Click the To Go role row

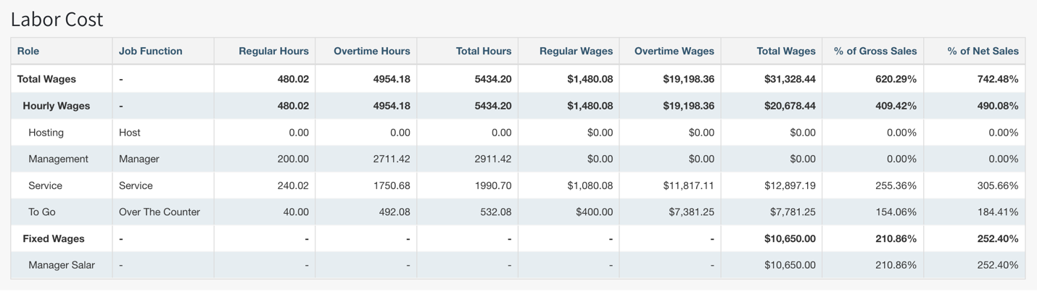pos(42,212)
